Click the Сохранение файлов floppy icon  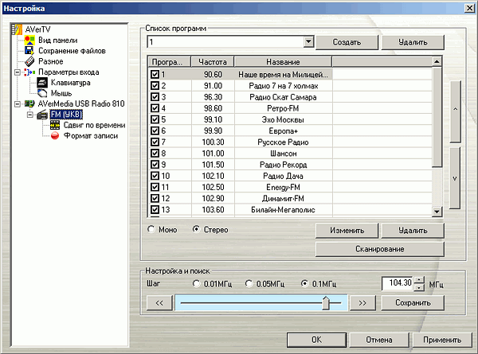[x=29, y=51]
